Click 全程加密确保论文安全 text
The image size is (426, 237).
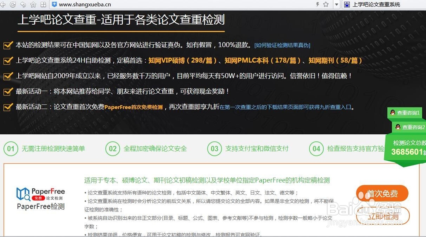[155, 149]
